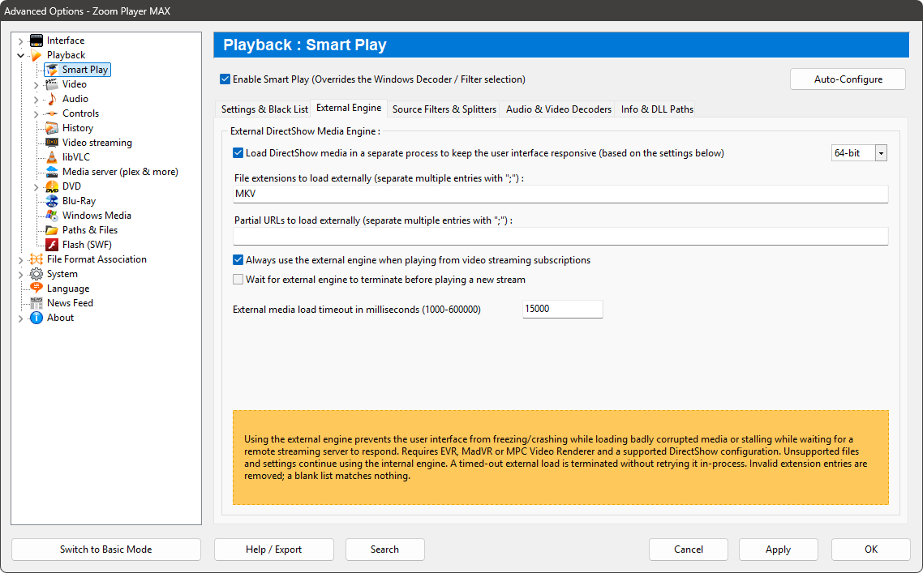Expand the DVD tree node
Image resolution: width=923 pixels, height=573 pixels.
tap(36, 187)
